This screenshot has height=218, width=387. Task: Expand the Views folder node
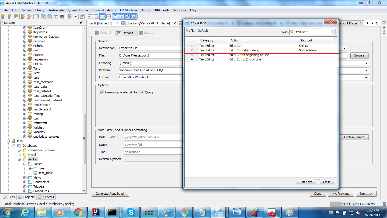[x=24, y=177]
